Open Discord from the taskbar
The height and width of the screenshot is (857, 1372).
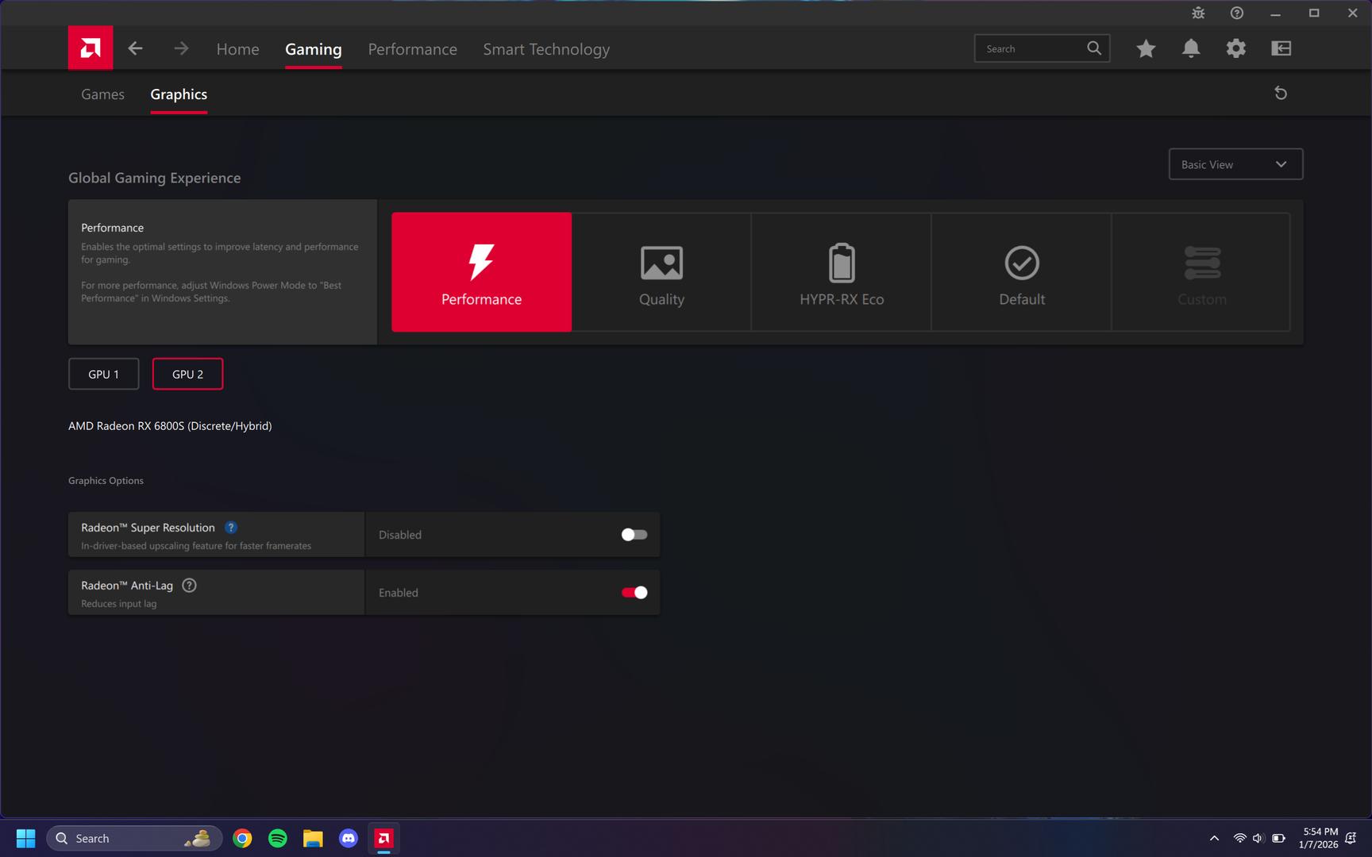click(x=349, y=839)
